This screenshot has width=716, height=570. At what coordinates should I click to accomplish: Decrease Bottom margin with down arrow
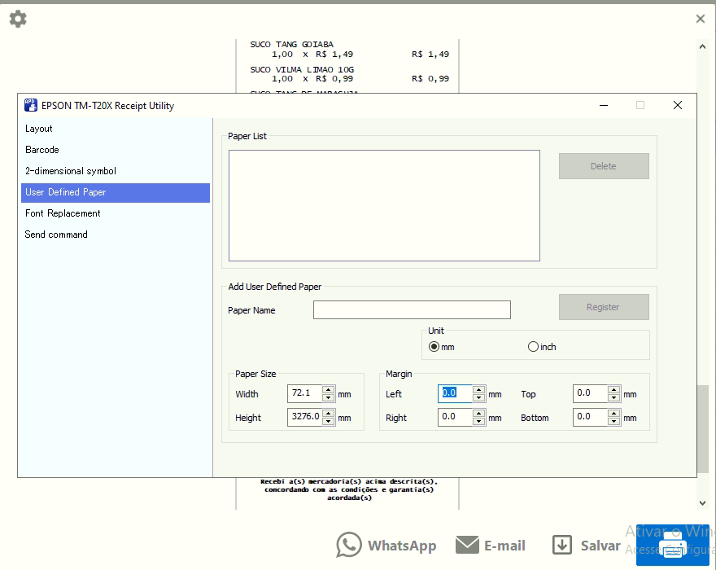pyautogui.click(x=613, y=422)
